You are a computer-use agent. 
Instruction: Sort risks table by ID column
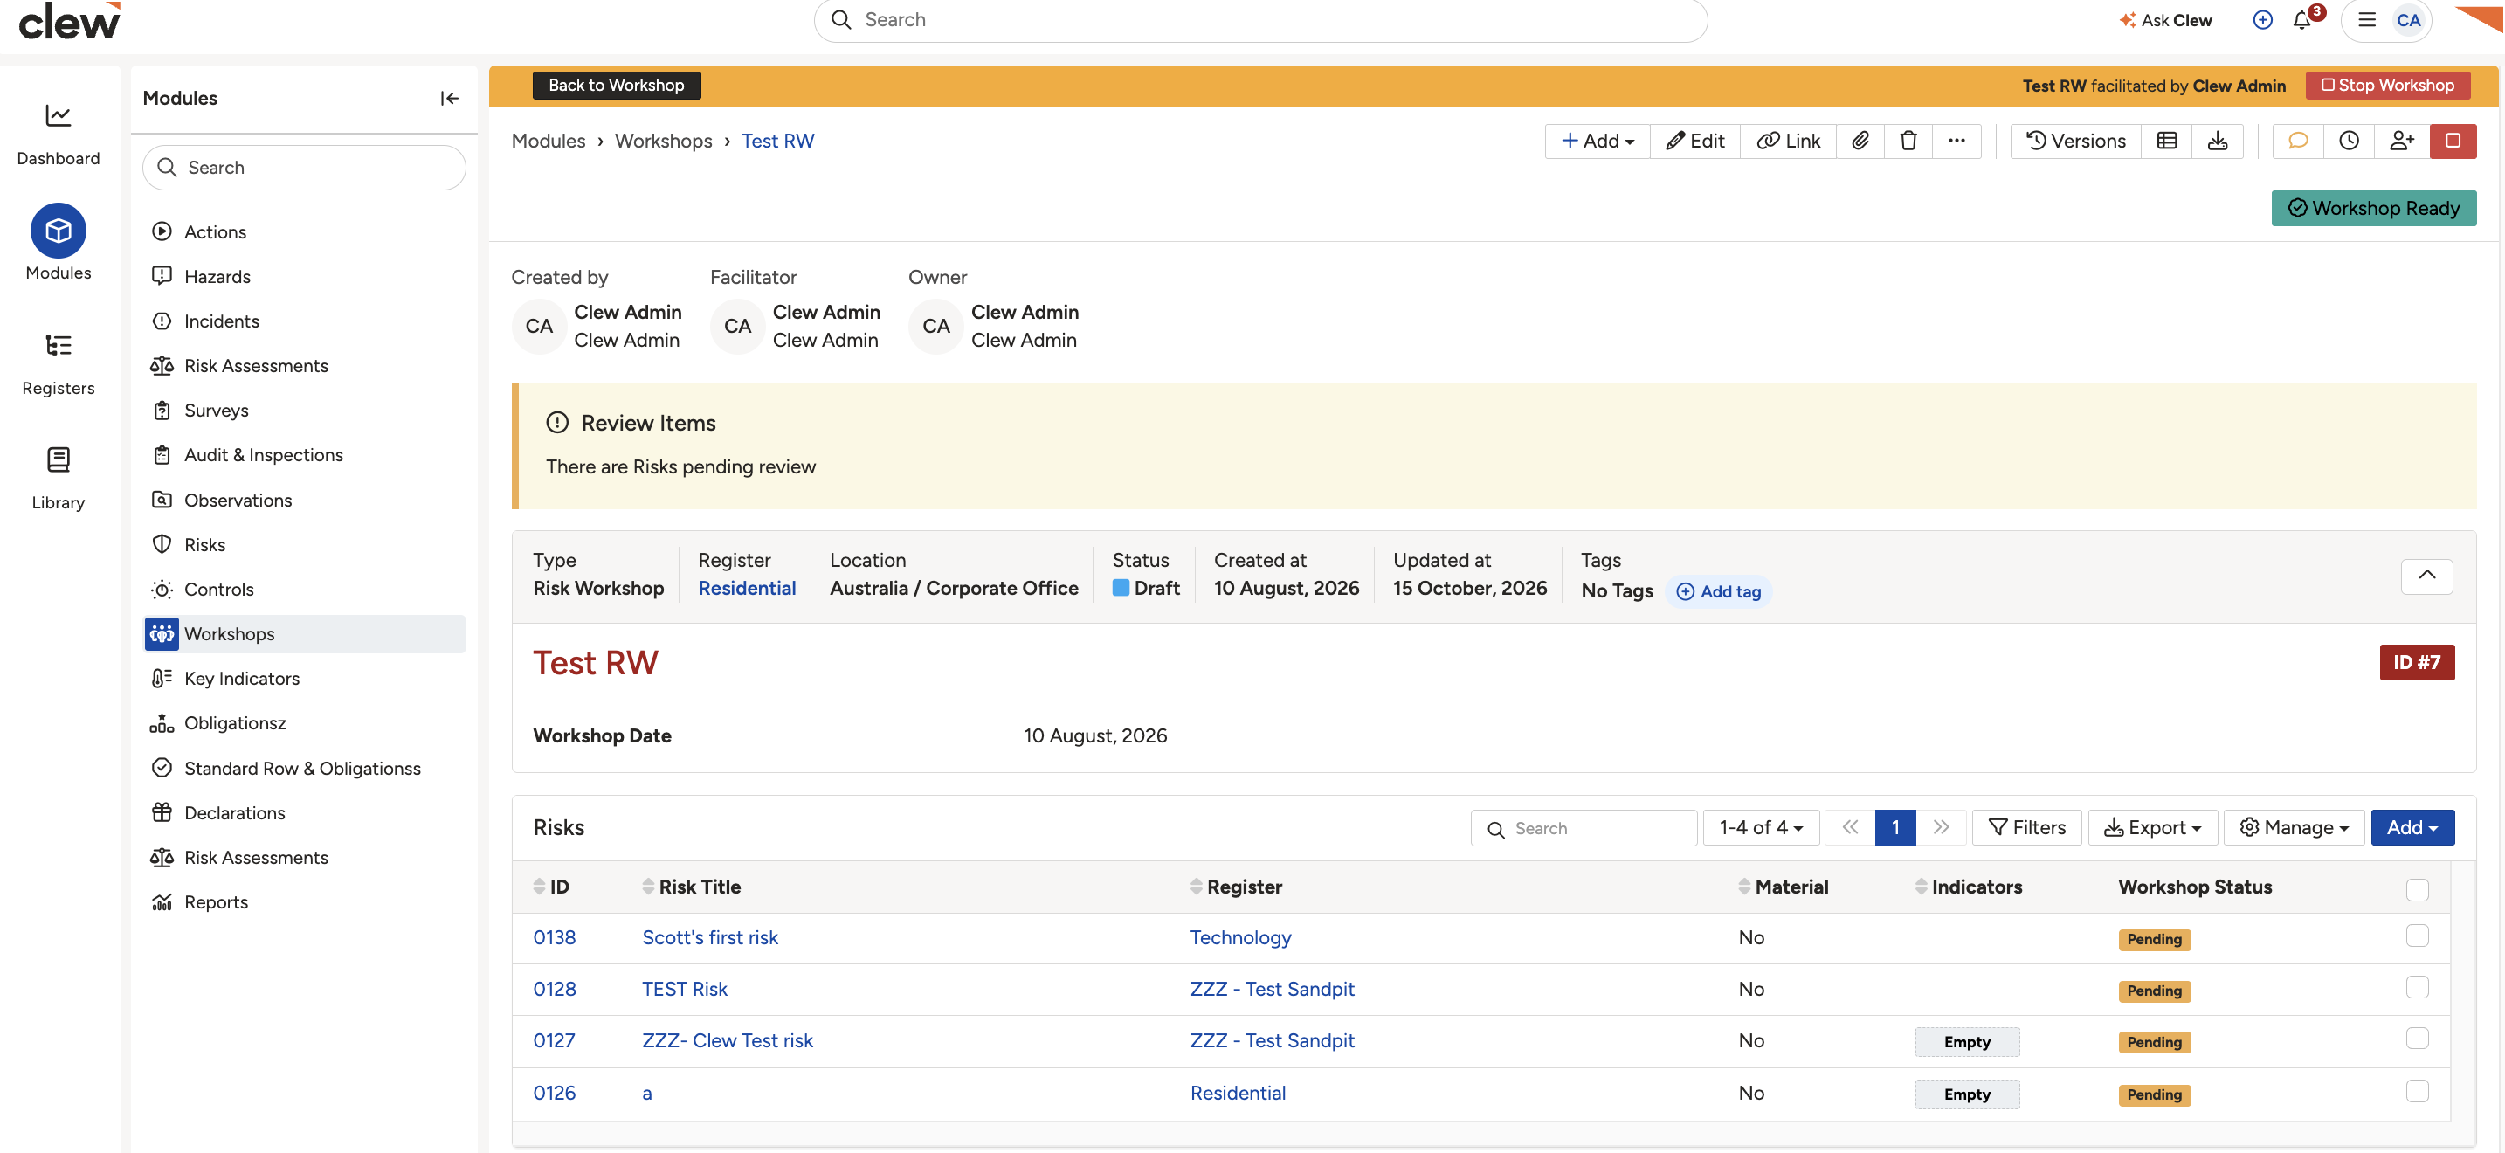(551, 887)
